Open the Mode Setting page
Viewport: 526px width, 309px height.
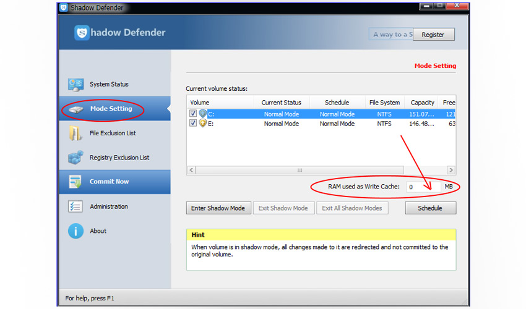(114, 109)
